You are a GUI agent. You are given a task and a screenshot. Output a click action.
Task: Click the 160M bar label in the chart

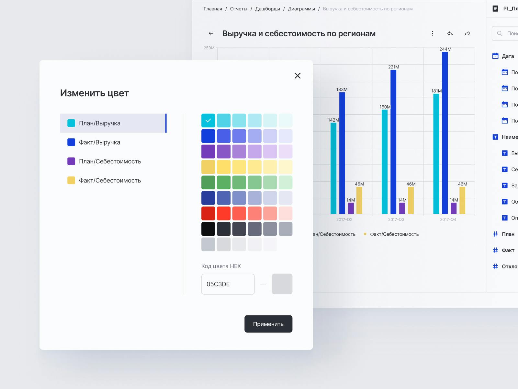pos(385,107)
